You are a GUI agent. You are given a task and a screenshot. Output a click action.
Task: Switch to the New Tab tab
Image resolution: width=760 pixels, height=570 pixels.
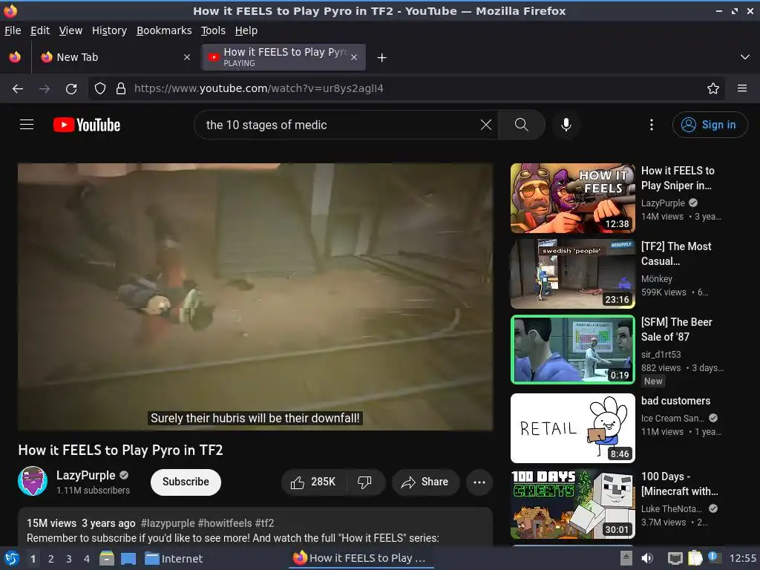(115, 57)
